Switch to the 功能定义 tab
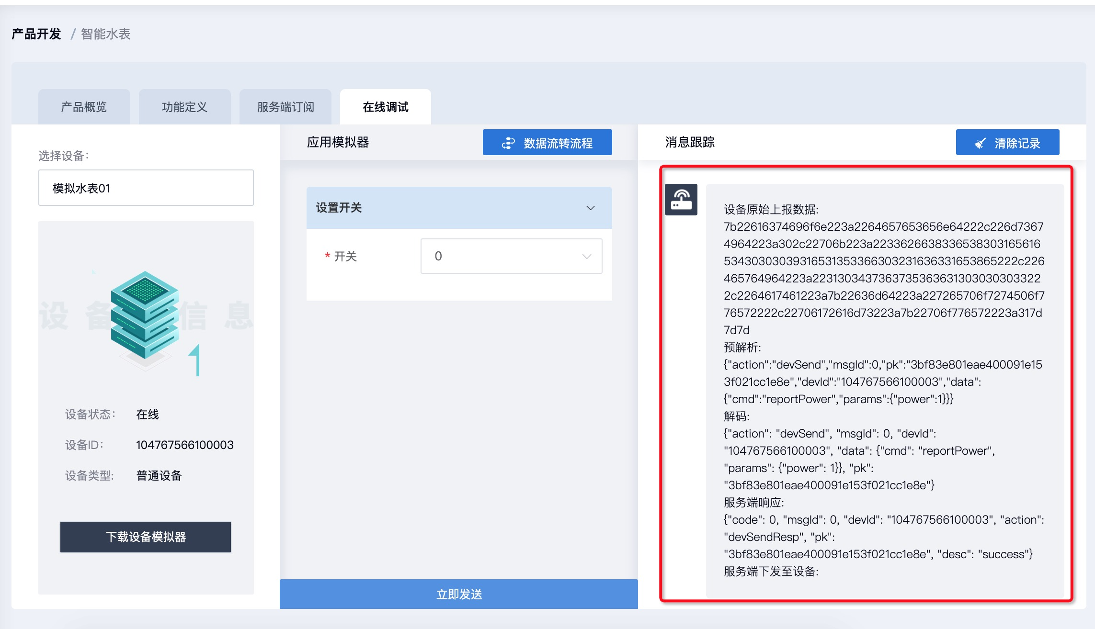Viewport: 1095px width, 629px height. pos(184,107)
